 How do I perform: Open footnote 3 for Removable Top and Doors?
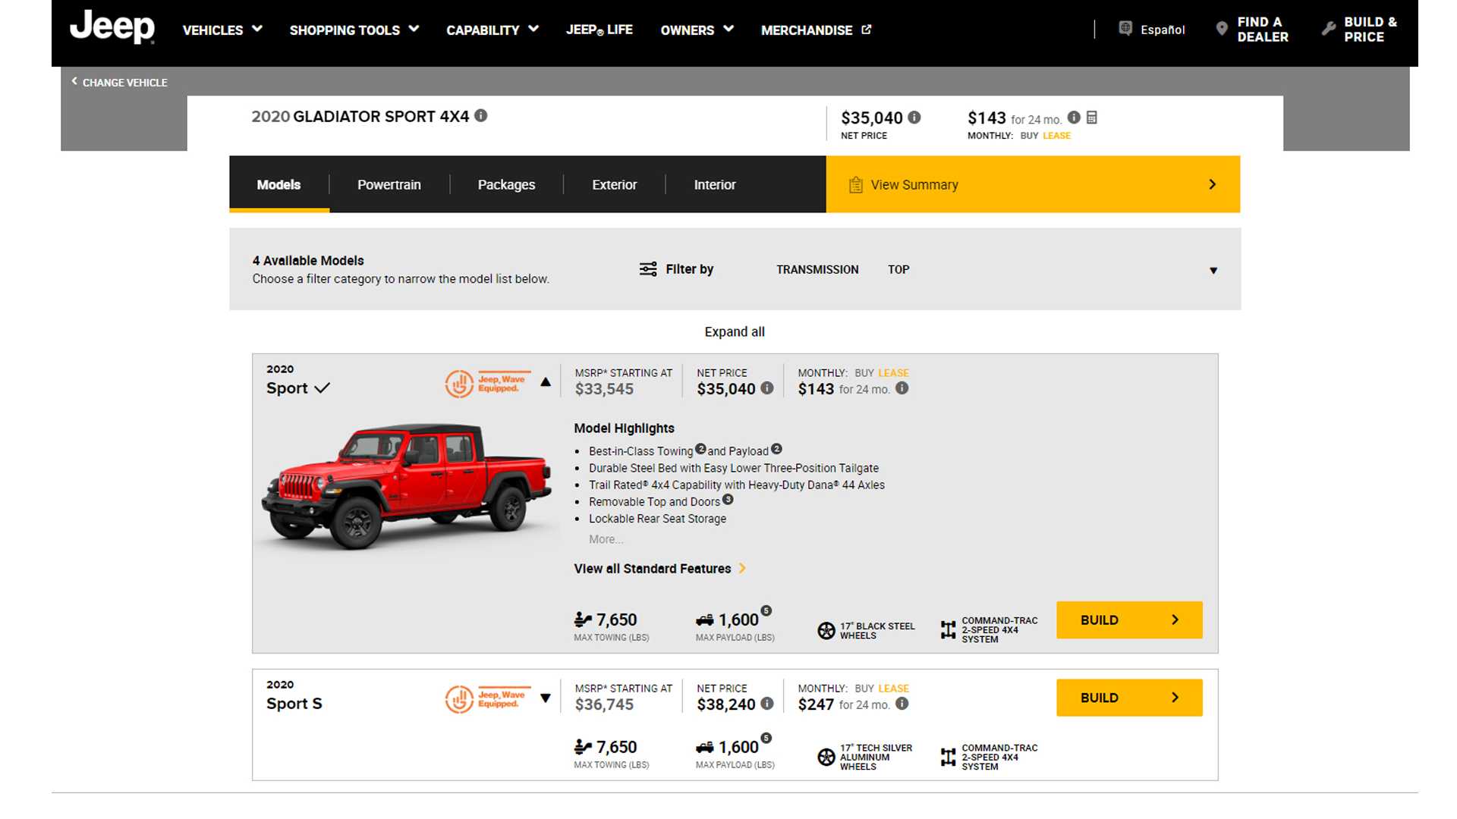pyautogui.click(x=728, y=499)
